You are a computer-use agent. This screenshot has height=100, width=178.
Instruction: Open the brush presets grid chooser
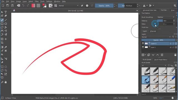pos(56,6)
